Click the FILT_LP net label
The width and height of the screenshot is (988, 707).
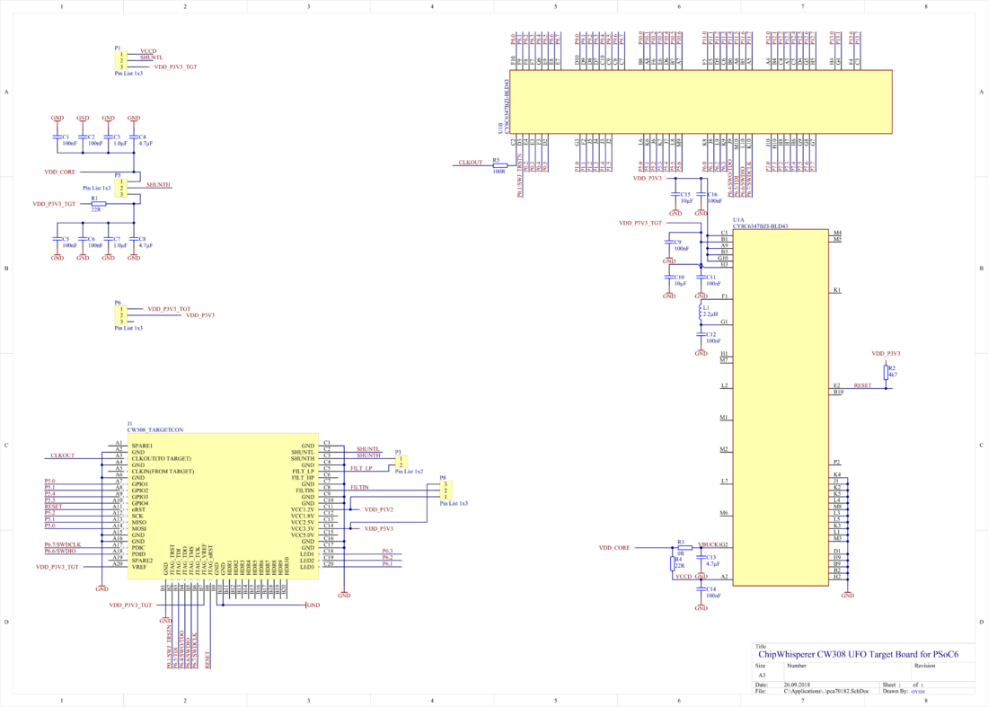(361, 468)
